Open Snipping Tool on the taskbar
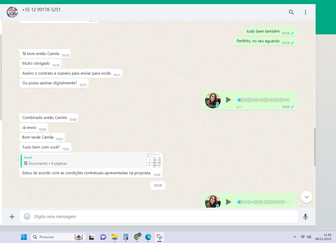 click(x=159, y=237)
